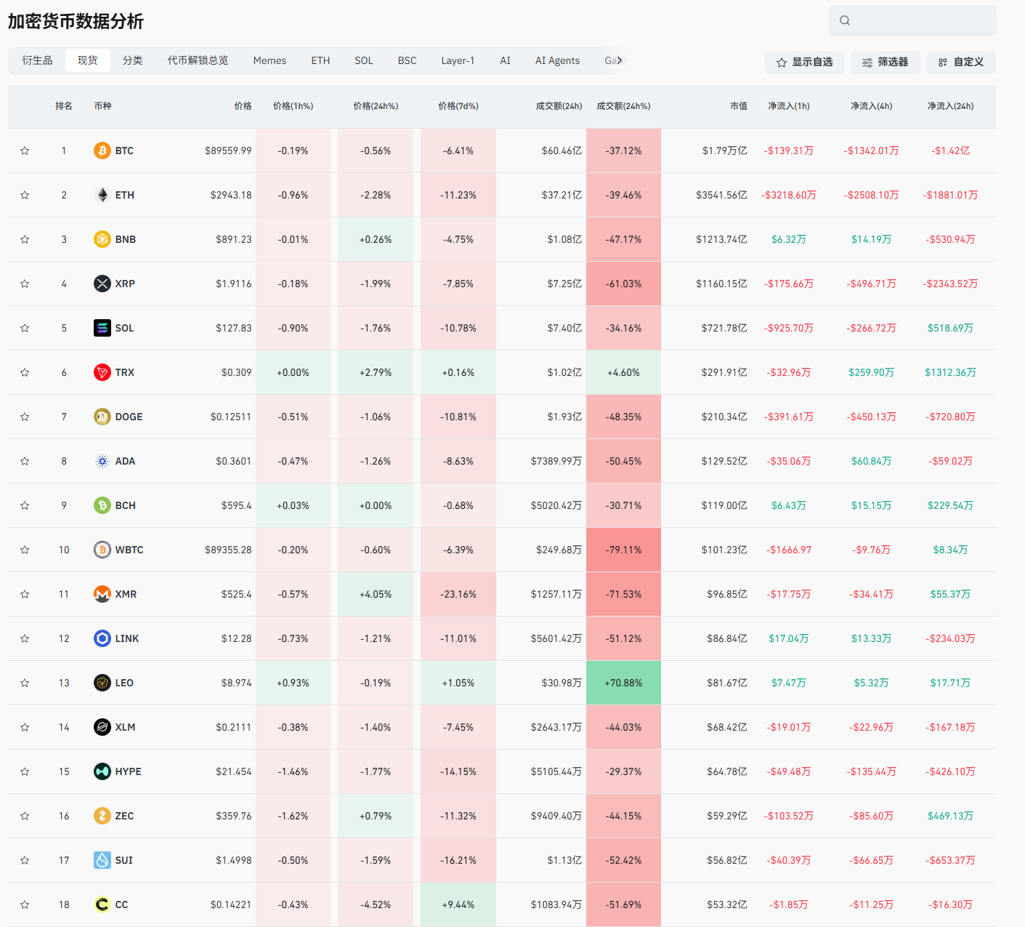Viewport: 1025px width, 927px height.
Task: Click the Bitcoin BTC coin icon
Action: tap(102, 151)
